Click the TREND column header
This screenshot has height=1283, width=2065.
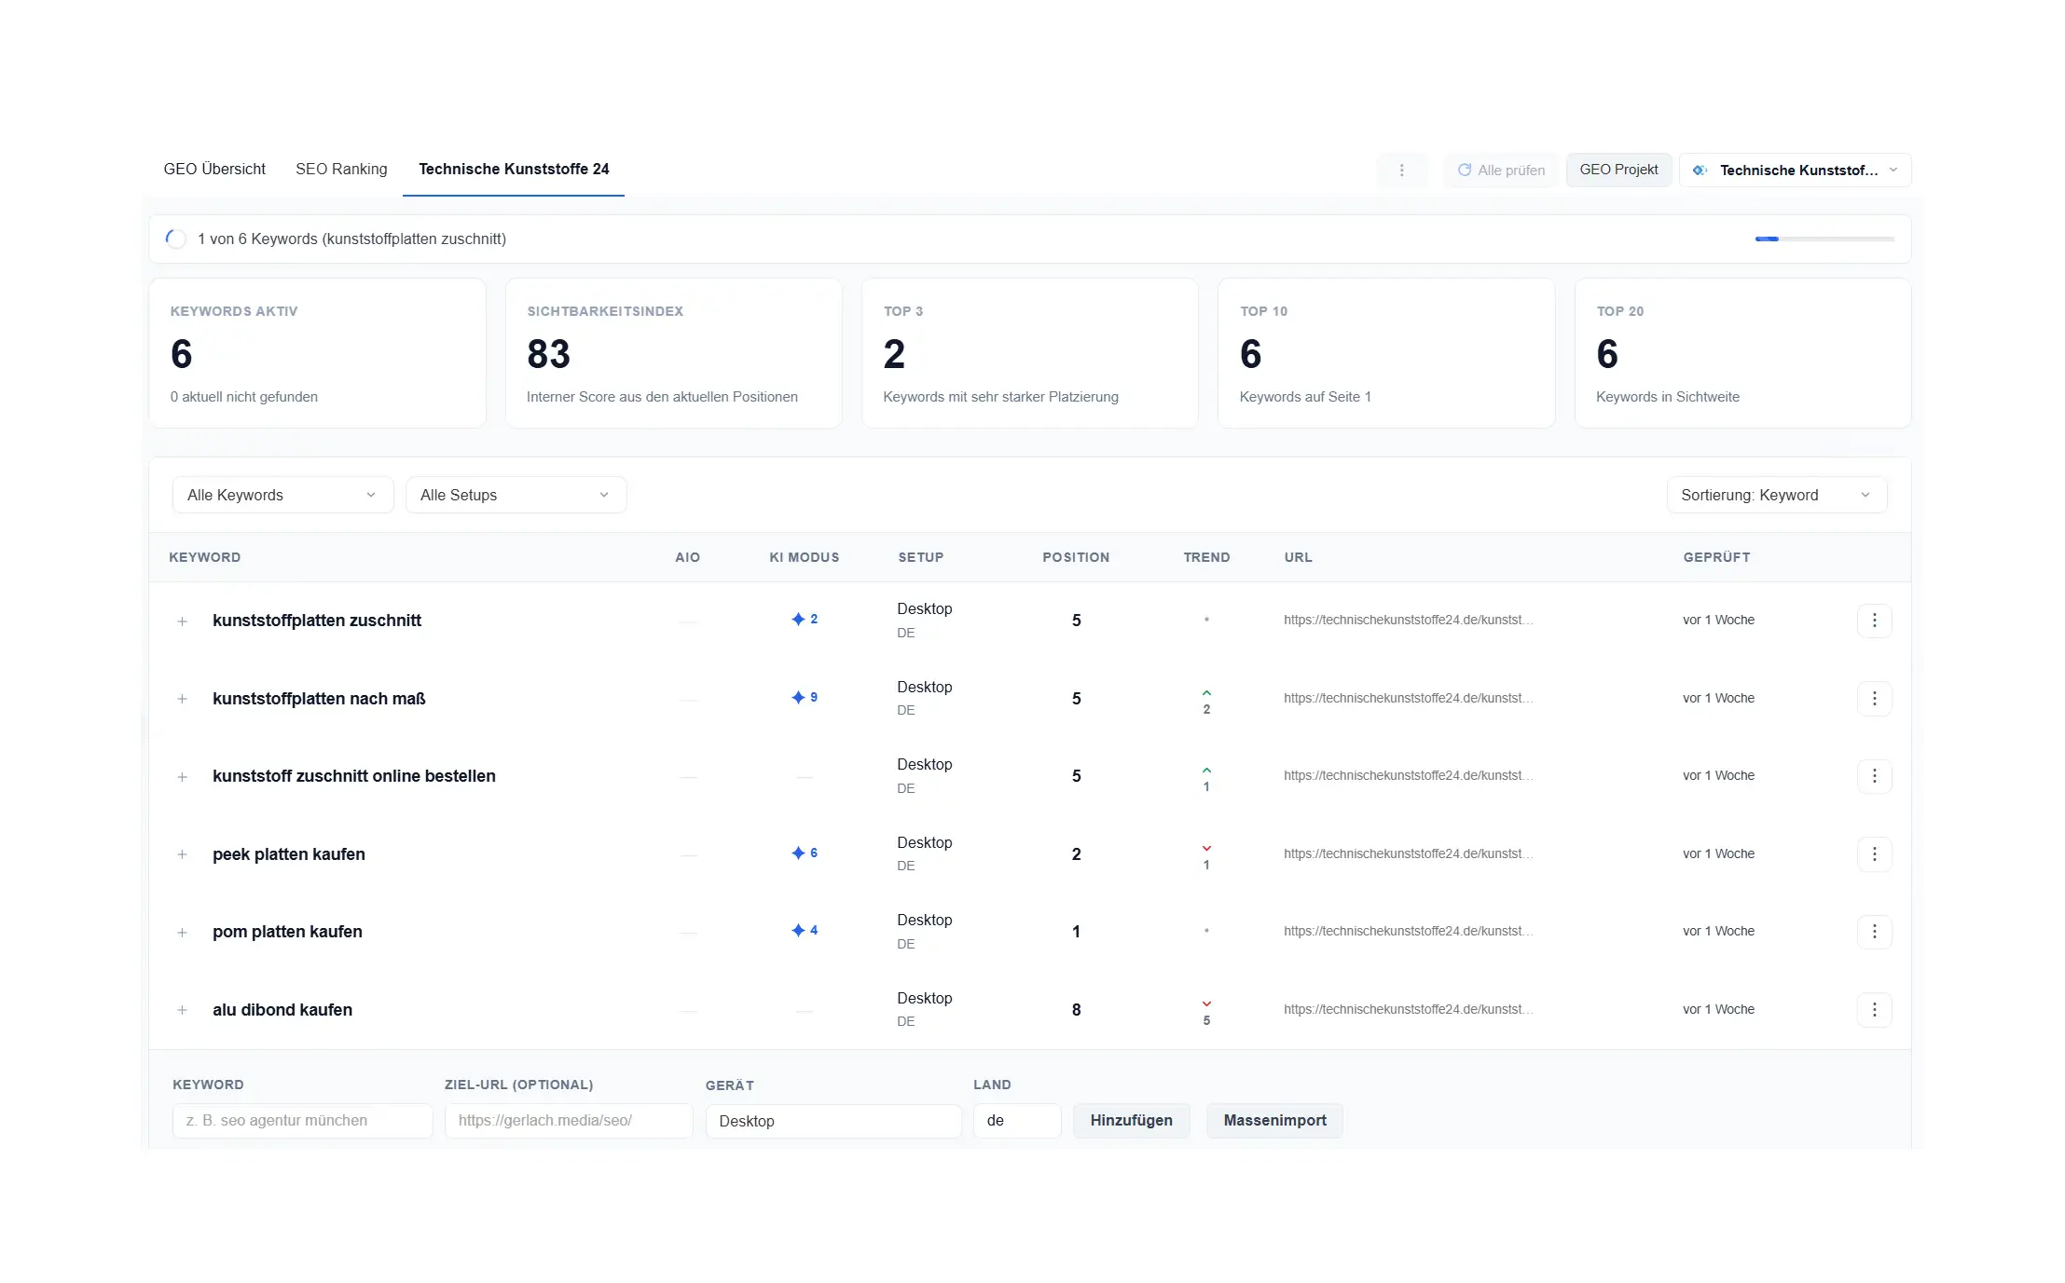click(1206, 557)
